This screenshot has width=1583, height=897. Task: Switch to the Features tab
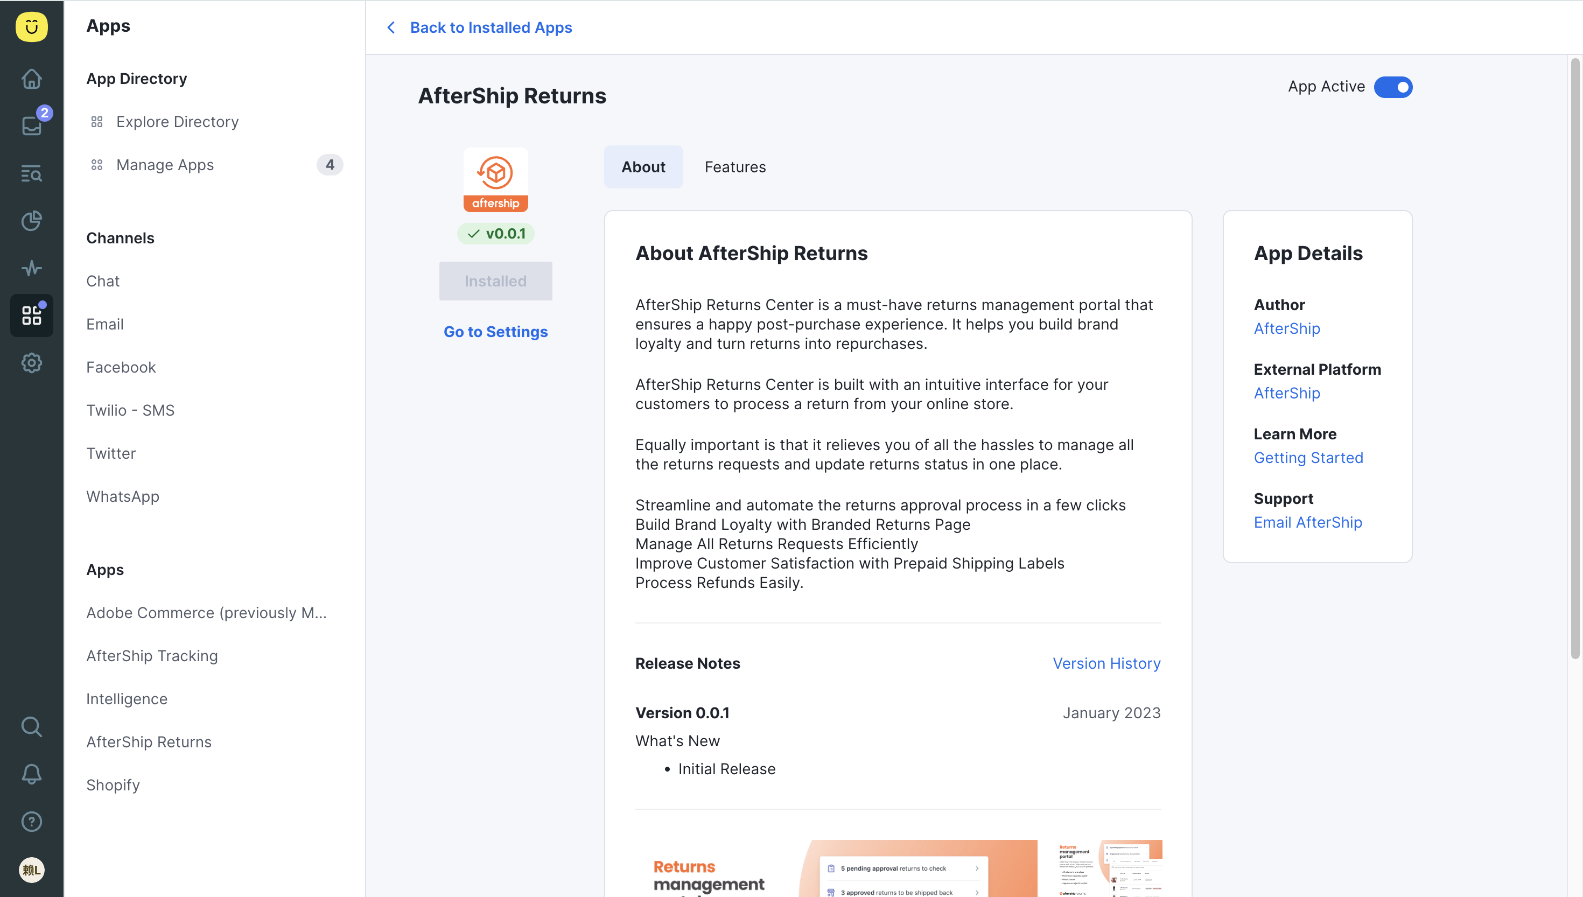coord(735,167)
